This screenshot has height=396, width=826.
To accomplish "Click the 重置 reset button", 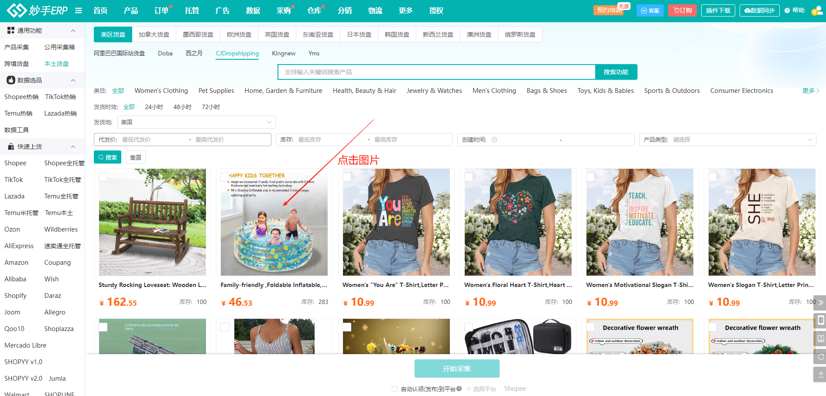I will 136,157.
